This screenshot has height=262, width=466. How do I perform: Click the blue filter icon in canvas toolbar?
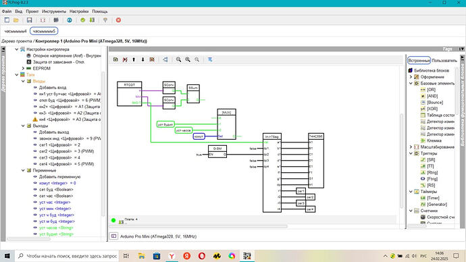point(210,59)
